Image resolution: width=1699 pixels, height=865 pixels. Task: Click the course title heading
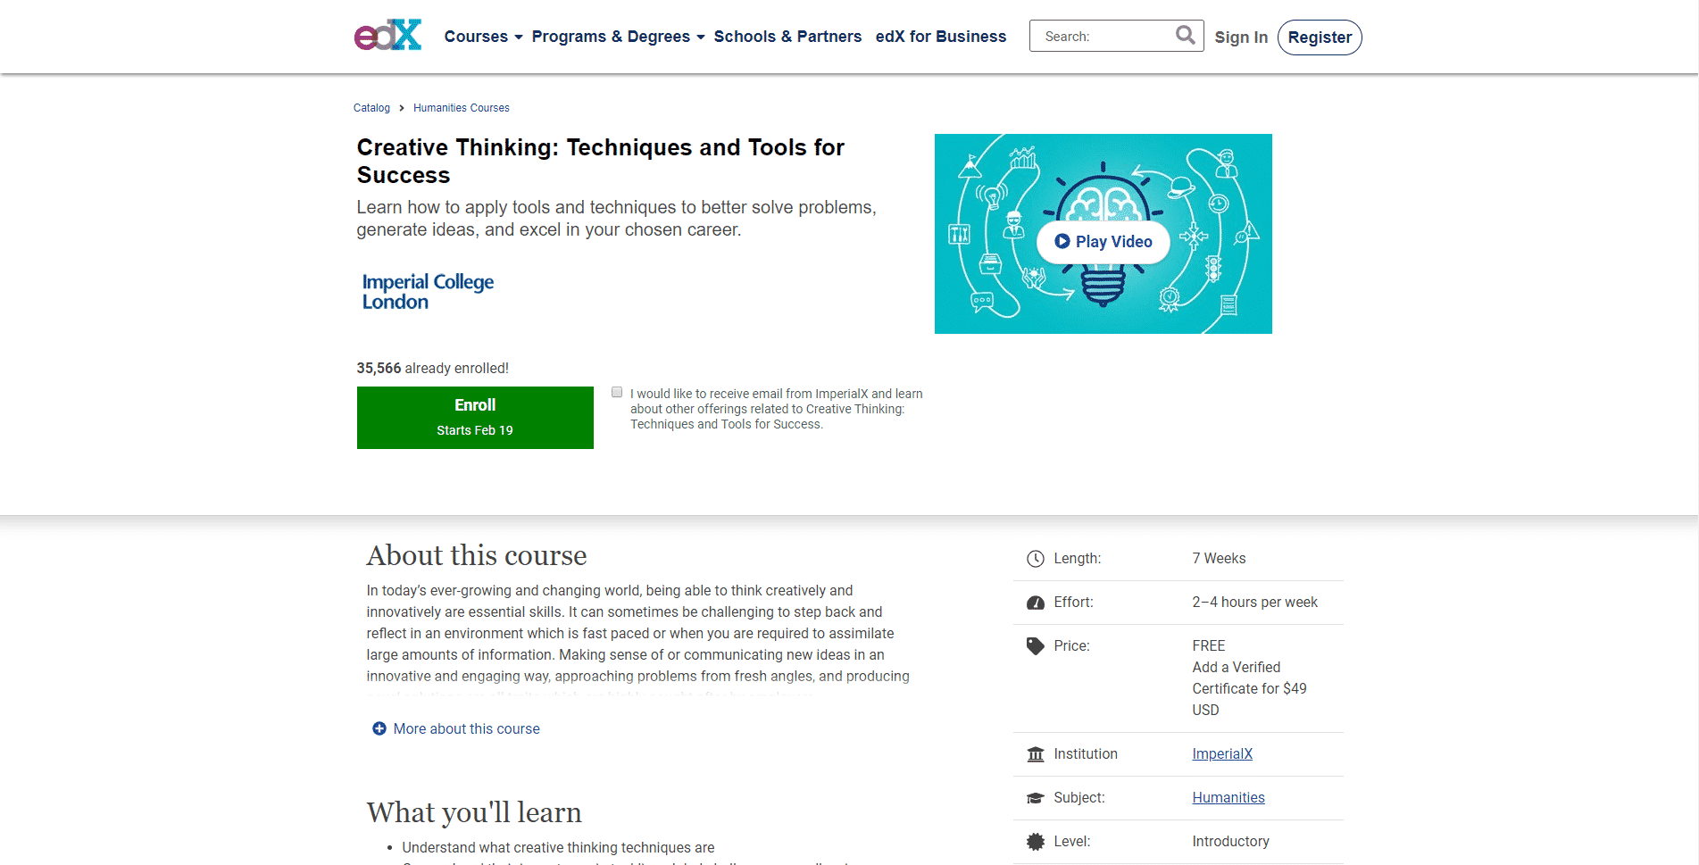[600, 161]
